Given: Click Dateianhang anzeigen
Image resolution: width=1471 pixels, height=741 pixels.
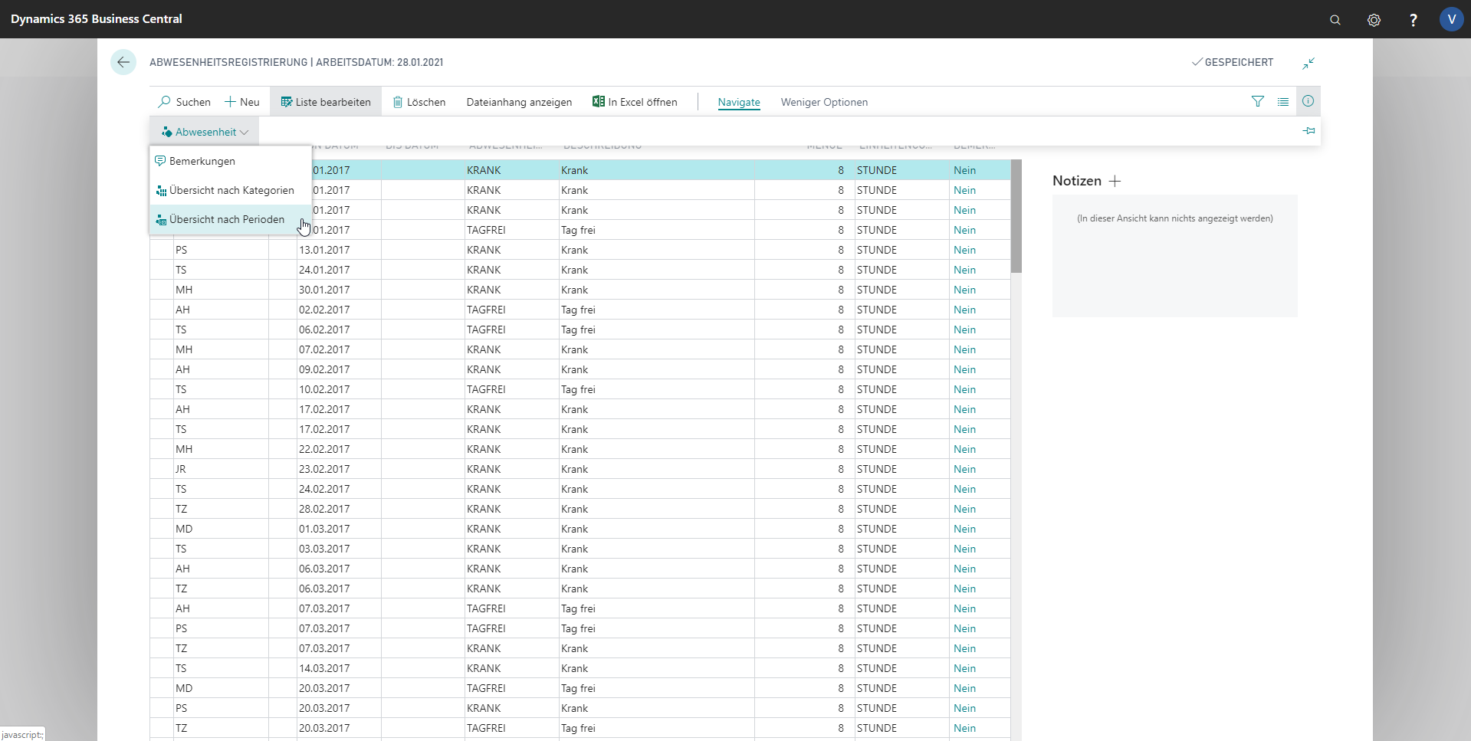Looking at the screenshot, I should coord(519,102).
